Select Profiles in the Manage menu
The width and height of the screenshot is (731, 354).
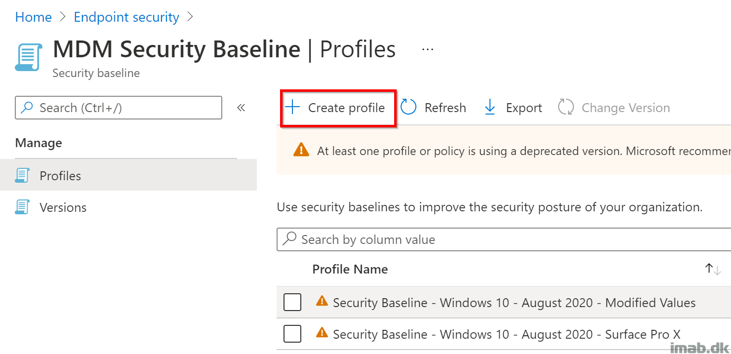pyautogui.click(x=60, y=176)
